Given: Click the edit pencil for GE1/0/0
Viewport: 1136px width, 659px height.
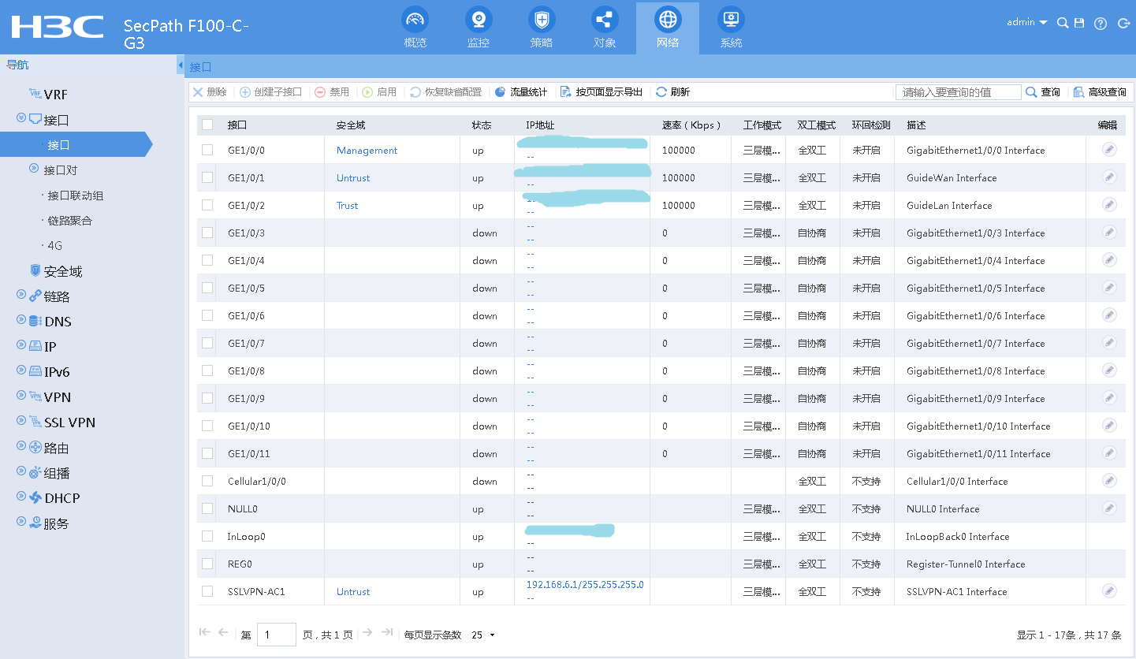Looking at the screenshot, I should 1109,150.
